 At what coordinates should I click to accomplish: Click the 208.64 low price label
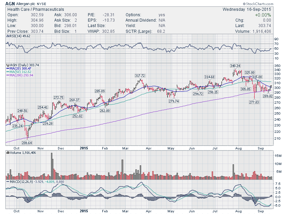27,143
